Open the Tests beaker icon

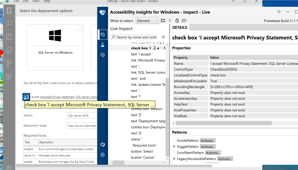click(102, 44)
